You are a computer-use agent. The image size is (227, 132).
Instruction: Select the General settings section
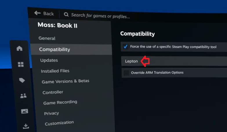(x=47, y=38)
